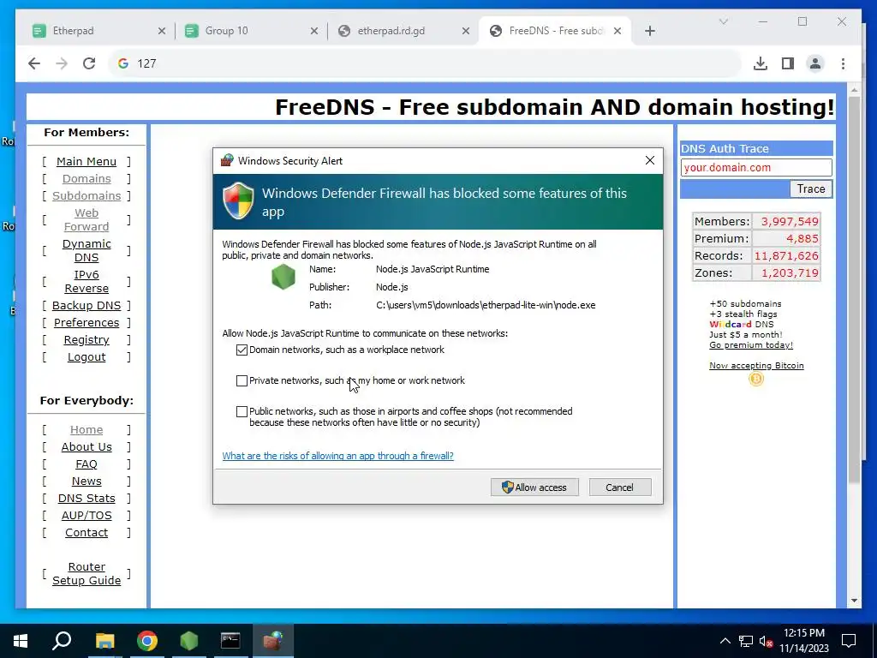Open the tab search chevron in Chrome
This screenshot has width=877, height=658.
tap(723, 21)
